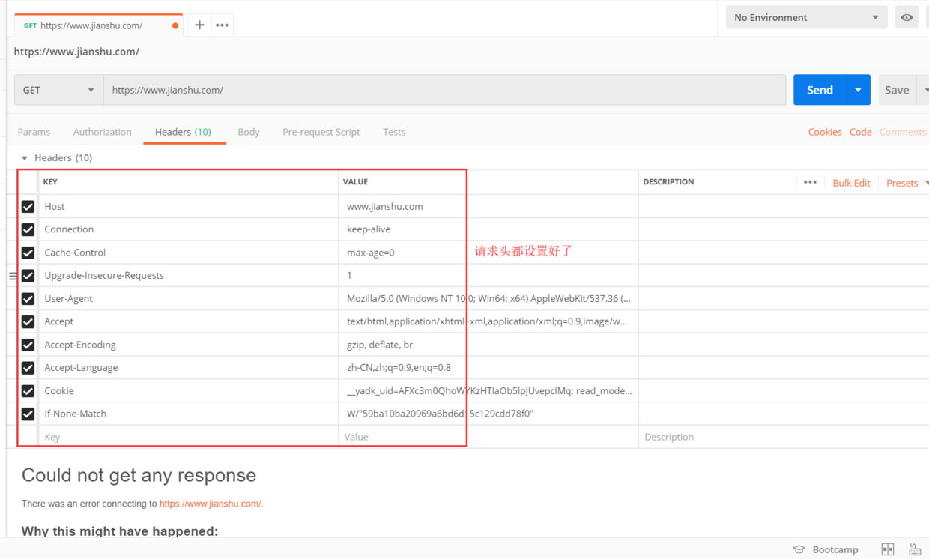Click Bulk Edit

(x=851, y=183)
